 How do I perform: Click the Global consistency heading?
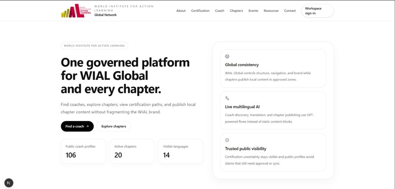pyautogui.click(x=242, y=65)
